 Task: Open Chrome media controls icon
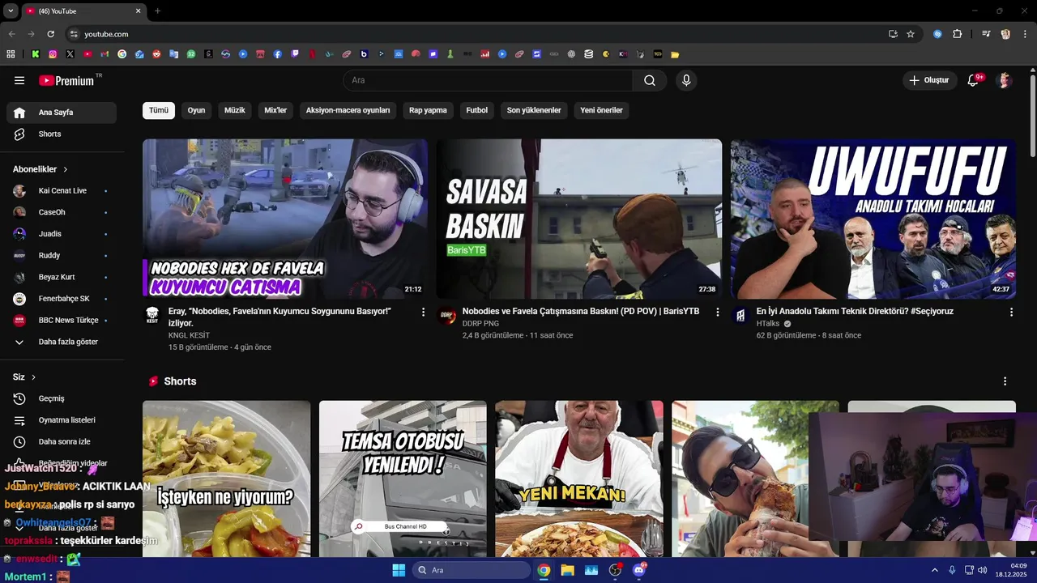[x=986, y=34]
